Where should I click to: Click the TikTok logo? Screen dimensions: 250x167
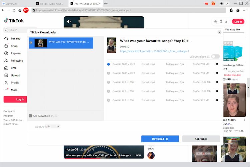tap(14, 21)
